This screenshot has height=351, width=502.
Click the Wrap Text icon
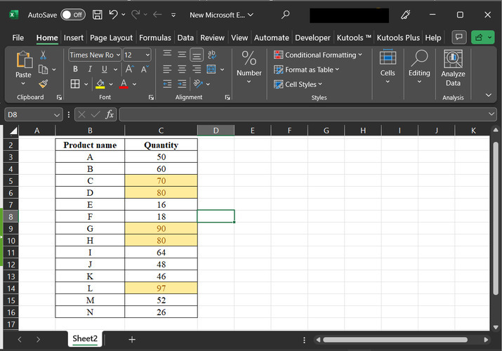click(212, 55)
